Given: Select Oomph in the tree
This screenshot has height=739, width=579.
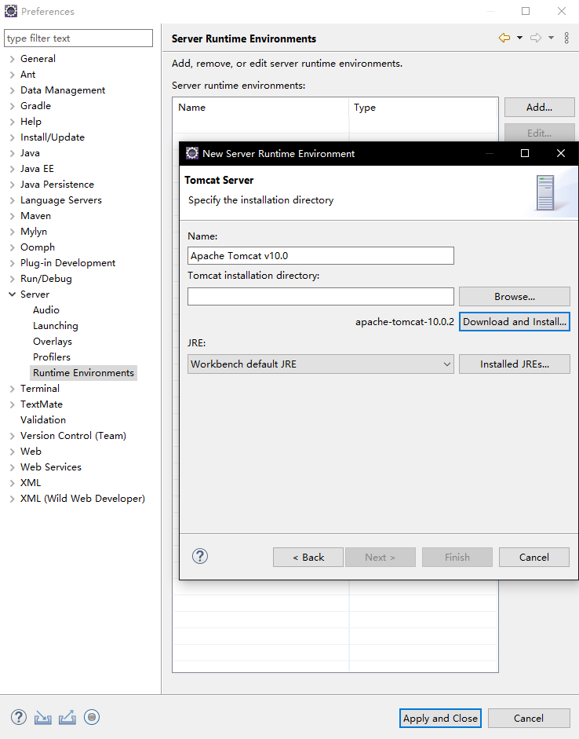Looking at the screenshot, I should pos(37,247).
